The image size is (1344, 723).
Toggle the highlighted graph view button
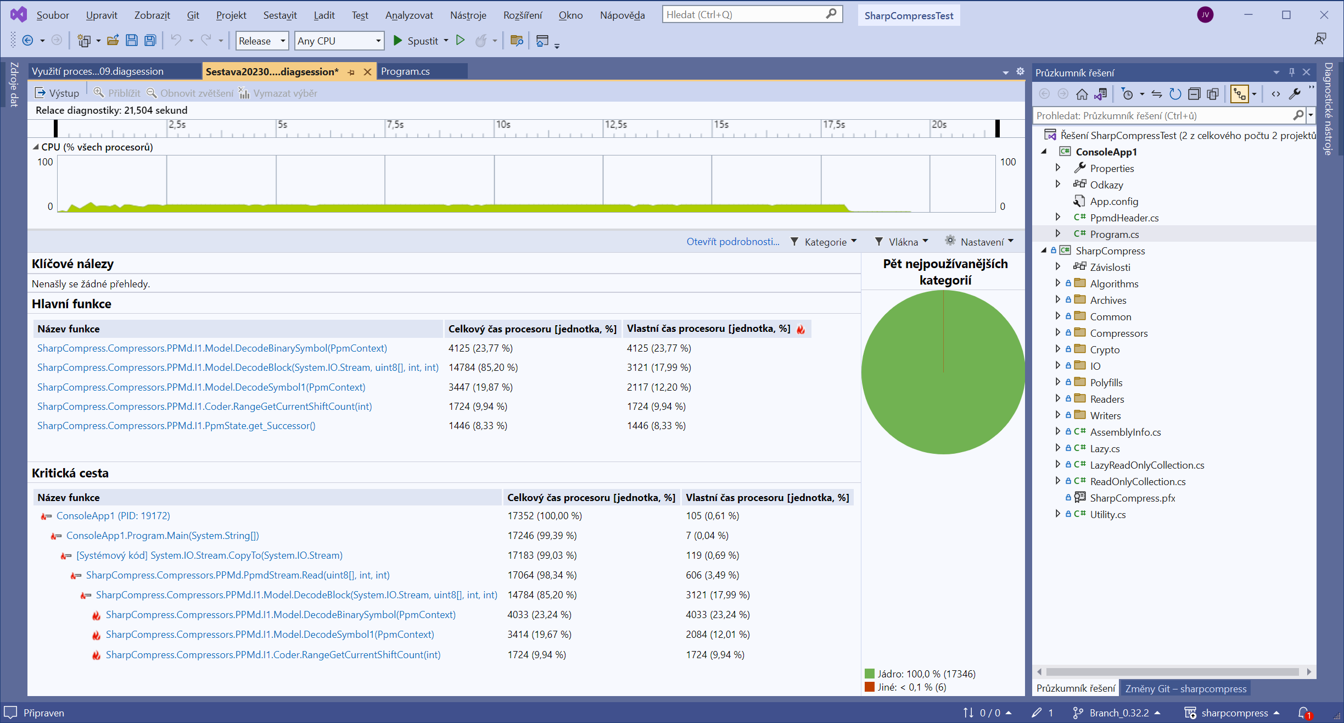coord(1240,94)
